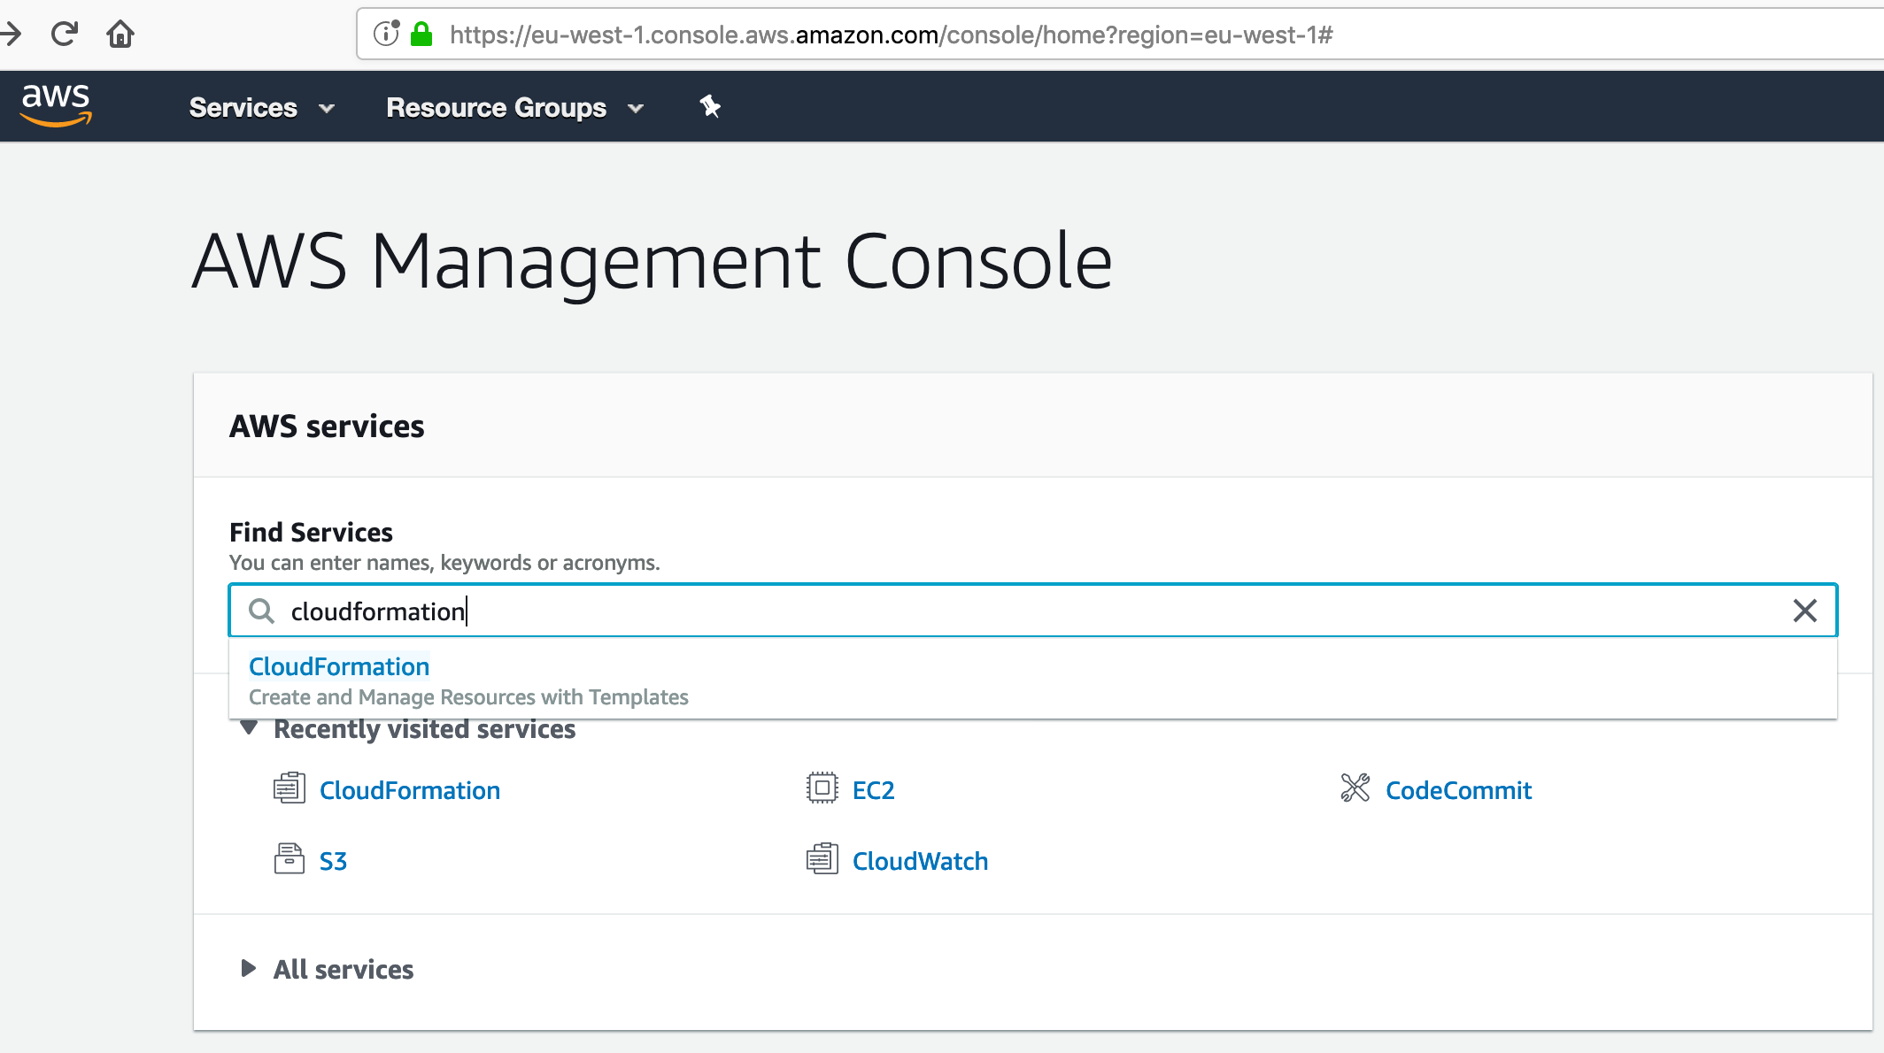Click the CodeCommit tools icon
The height and width of the screenshot is (1053, 1884).
click(x=1355, y=788)
